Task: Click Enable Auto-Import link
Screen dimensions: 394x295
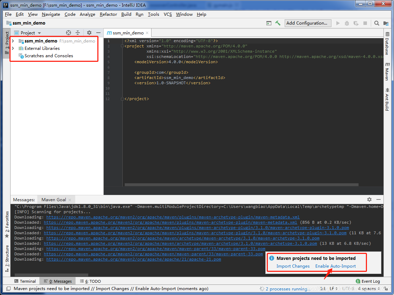Action: point(335,266)
